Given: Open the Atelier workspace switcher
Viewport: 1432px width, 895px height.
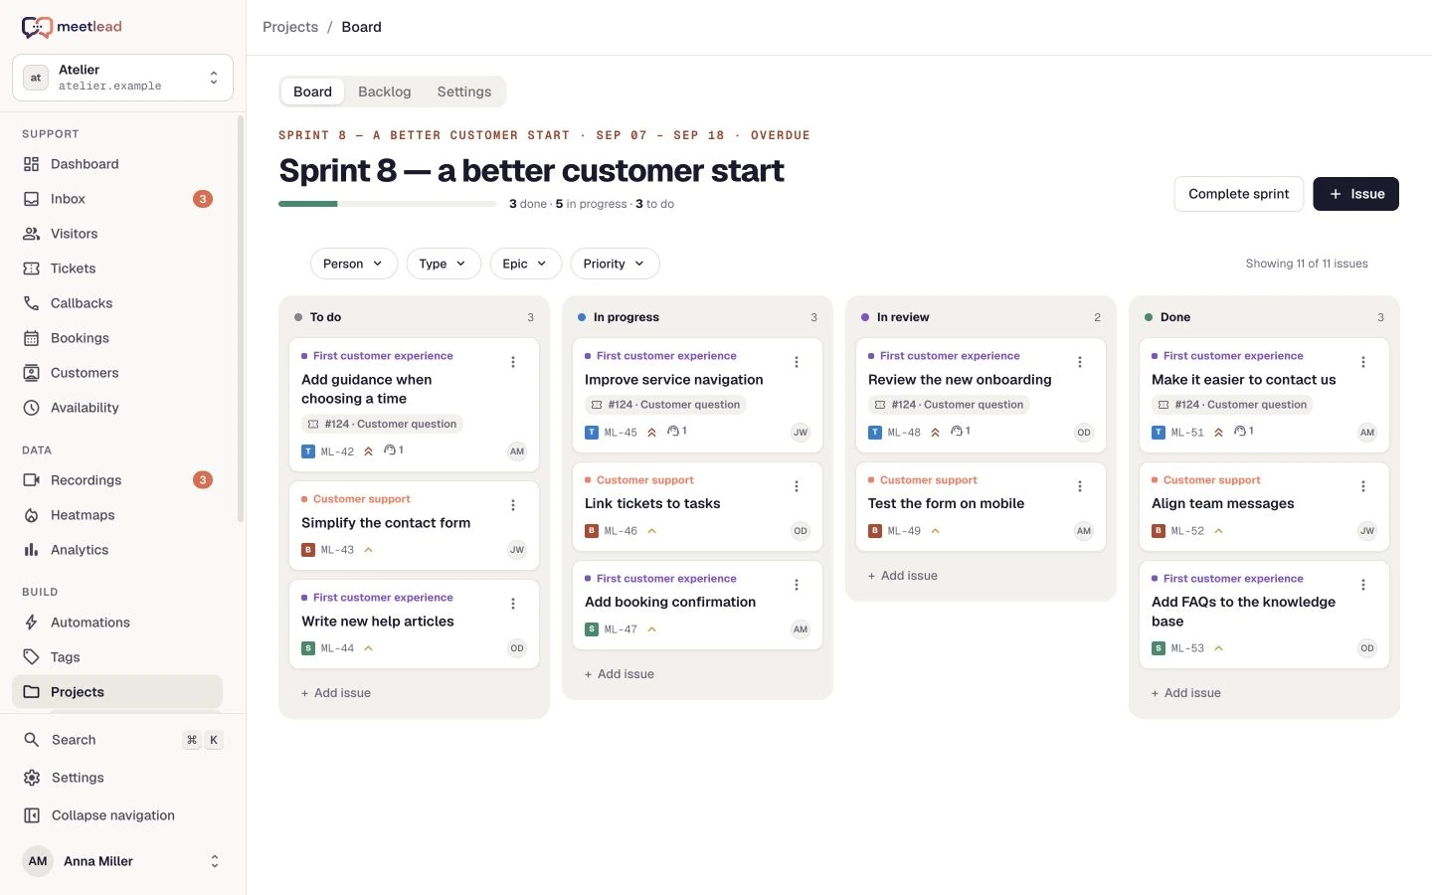Looking at the screenshot, I should tap(122, 78).
